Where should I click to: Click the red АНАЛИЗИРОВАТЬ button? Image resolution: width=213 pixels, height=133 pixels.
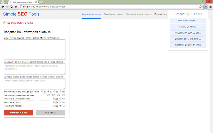19,113
